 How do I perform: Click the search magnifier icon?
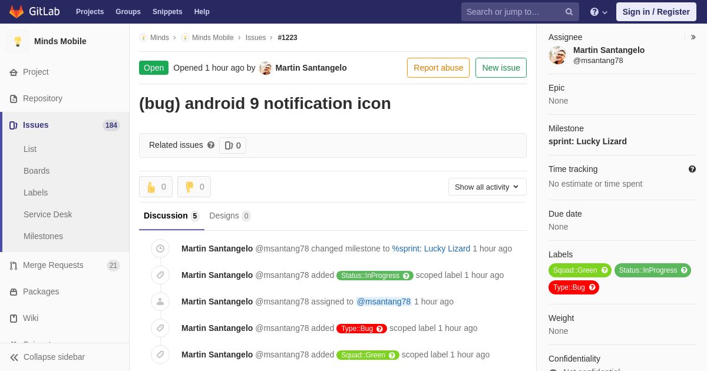click(x=569, y=12)
